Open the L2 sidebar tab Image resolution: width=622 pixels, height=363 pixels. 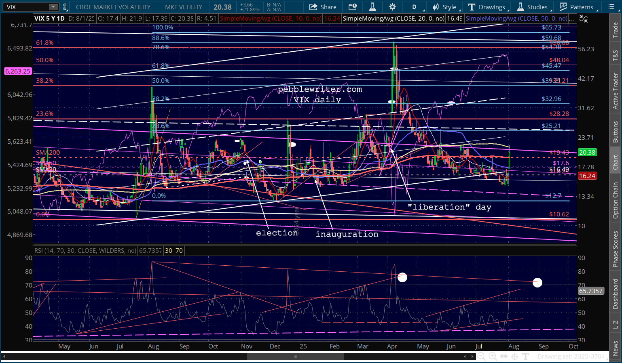[615, 324]
